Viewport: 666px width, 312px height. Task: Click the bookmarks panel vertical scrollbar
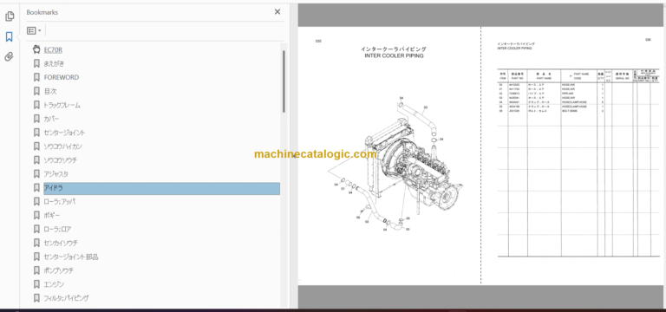284,81
